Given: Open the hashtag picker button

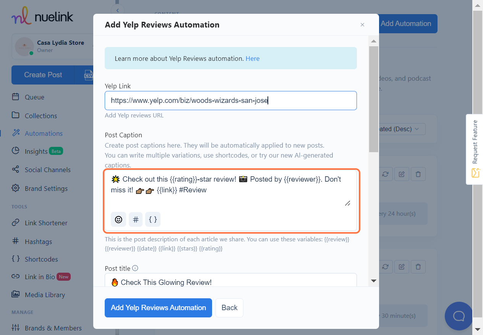Looking at the screenshot, I should [x=136, y=220].
